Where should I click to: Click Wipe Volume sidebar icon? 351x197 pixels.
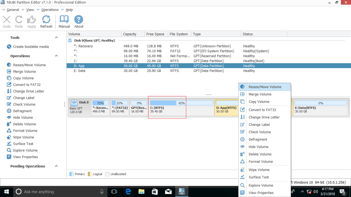[9, 137]
